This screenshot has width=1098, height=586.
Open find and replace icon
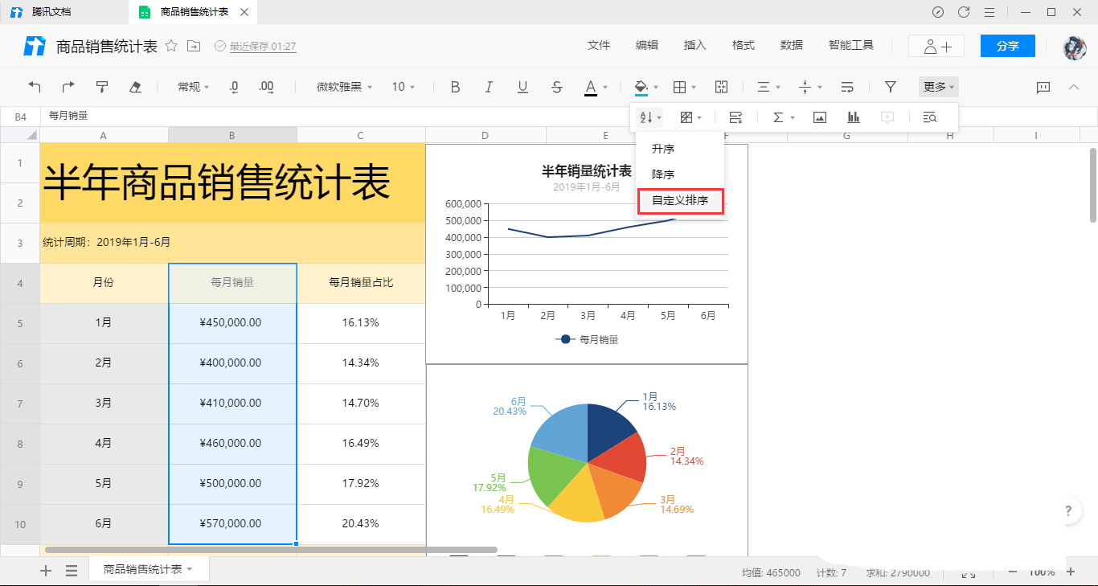point(930,117)
